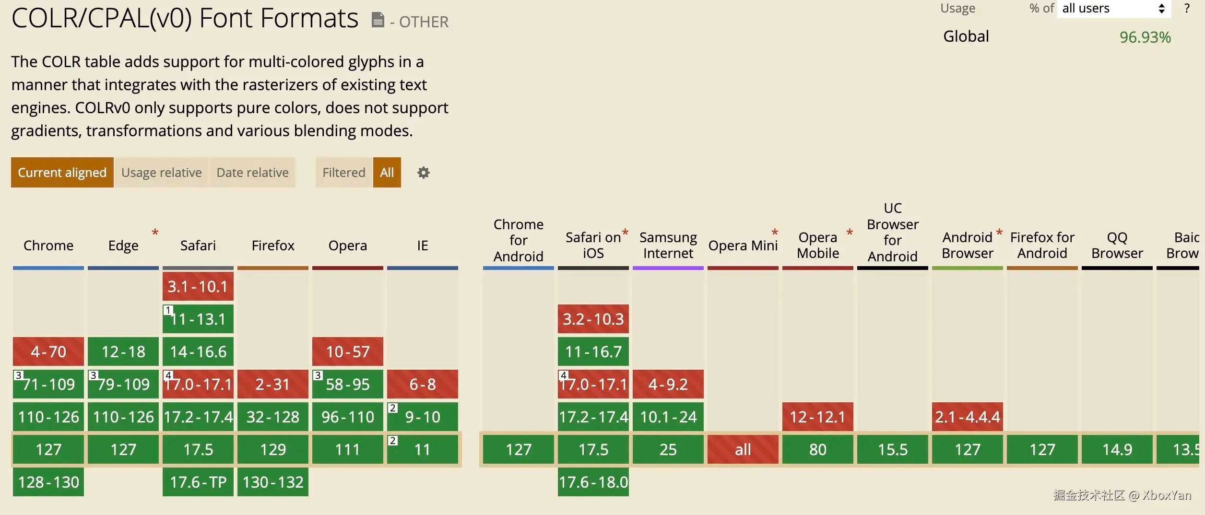Switch view to Date relative
1205x515 pixels.
coord(253,173)
